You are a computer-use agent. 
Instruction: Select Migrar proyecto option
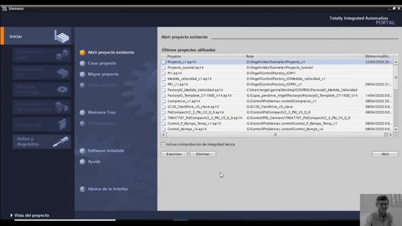(103, 74)
